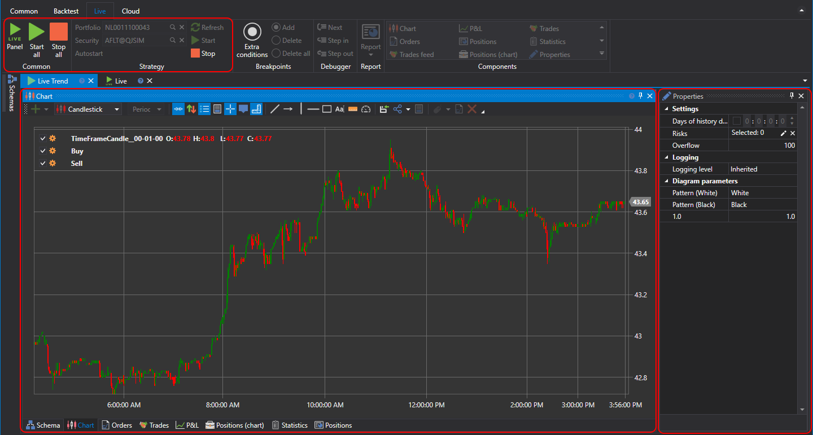Uncheck the Sell series checkbox

click(43, 163)
